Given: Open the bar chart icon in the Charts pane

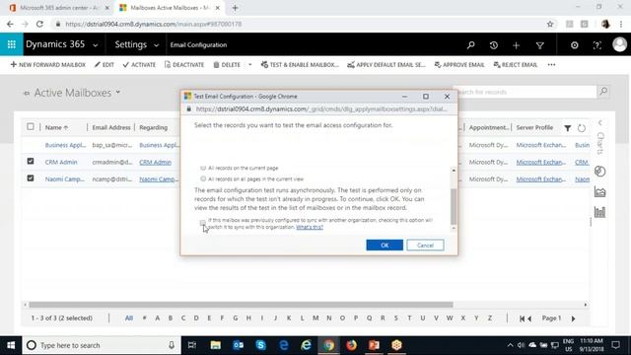Looking at the screenshot, I should point(599,212).
